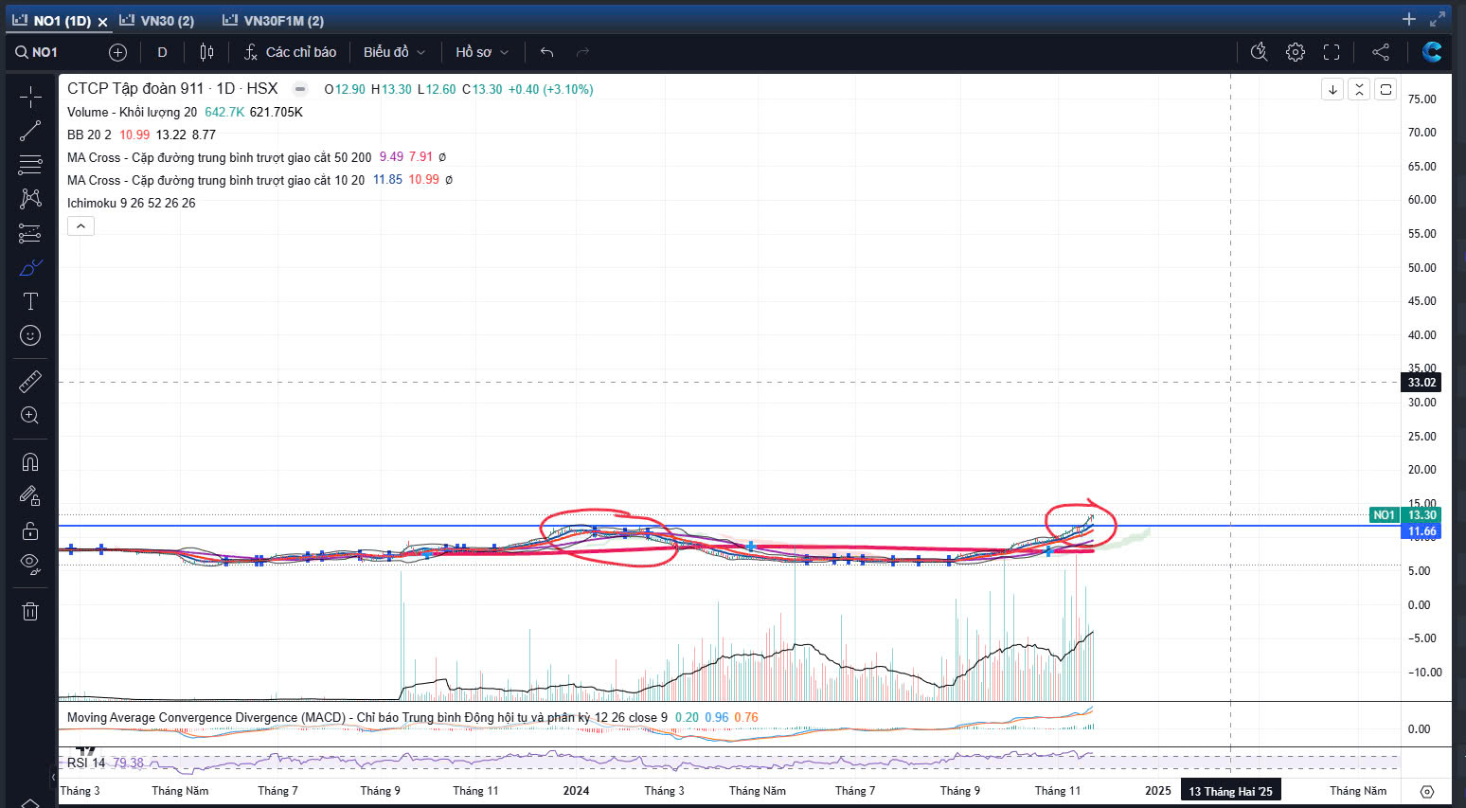Select the Volume - Khối lượng 20 legend

[x=132, y=112]
